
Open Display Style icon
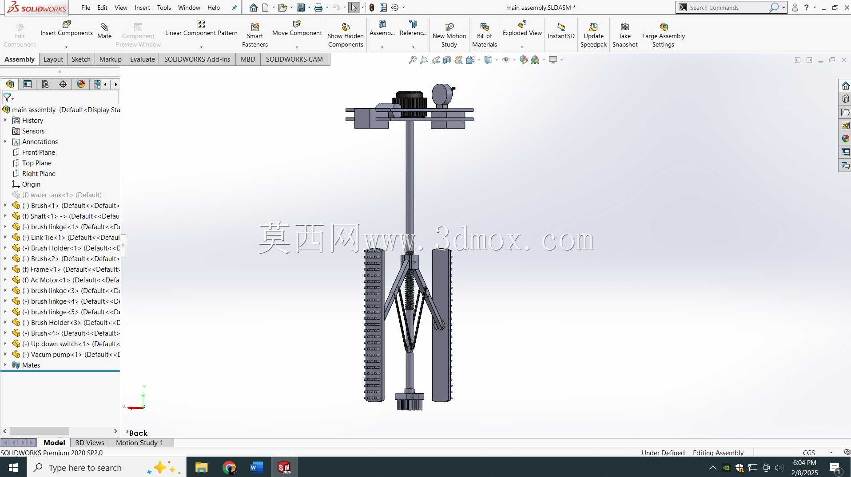[488, 60]
